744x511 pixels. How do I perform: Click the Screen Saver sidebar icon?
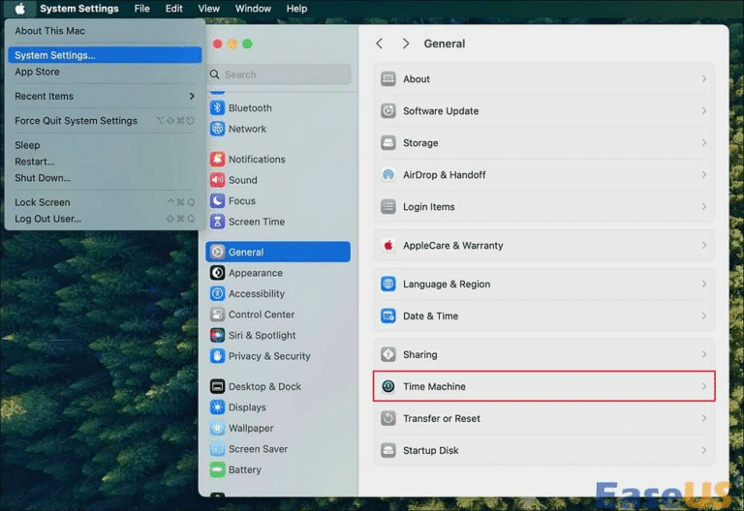click(x=217, y=449)
